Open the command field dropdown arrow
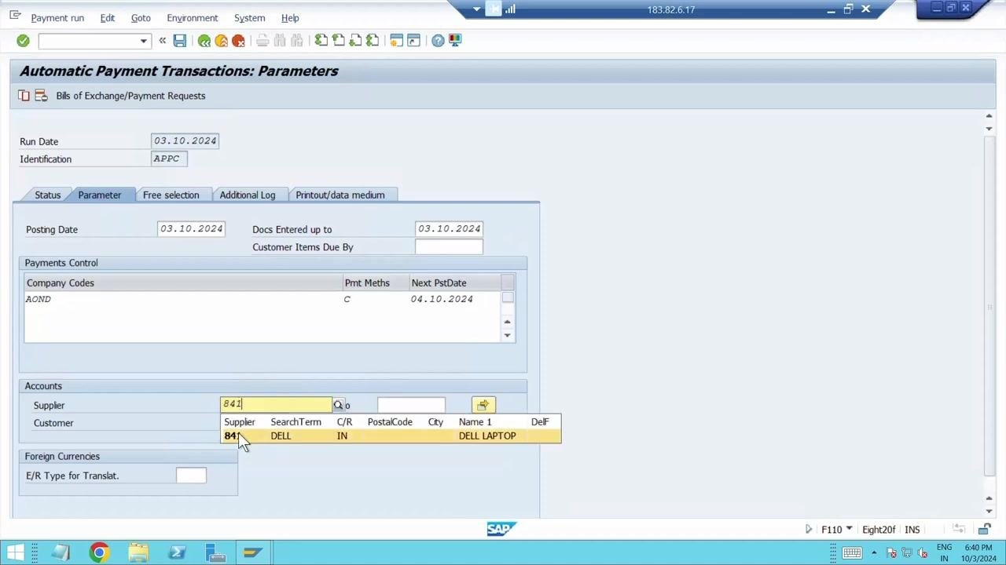Screen dimensions: 1006x565 [x=143, y=41]
